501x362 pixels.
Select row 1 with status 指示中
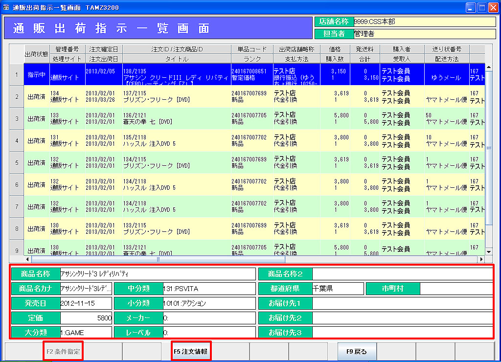click(37, 74)
